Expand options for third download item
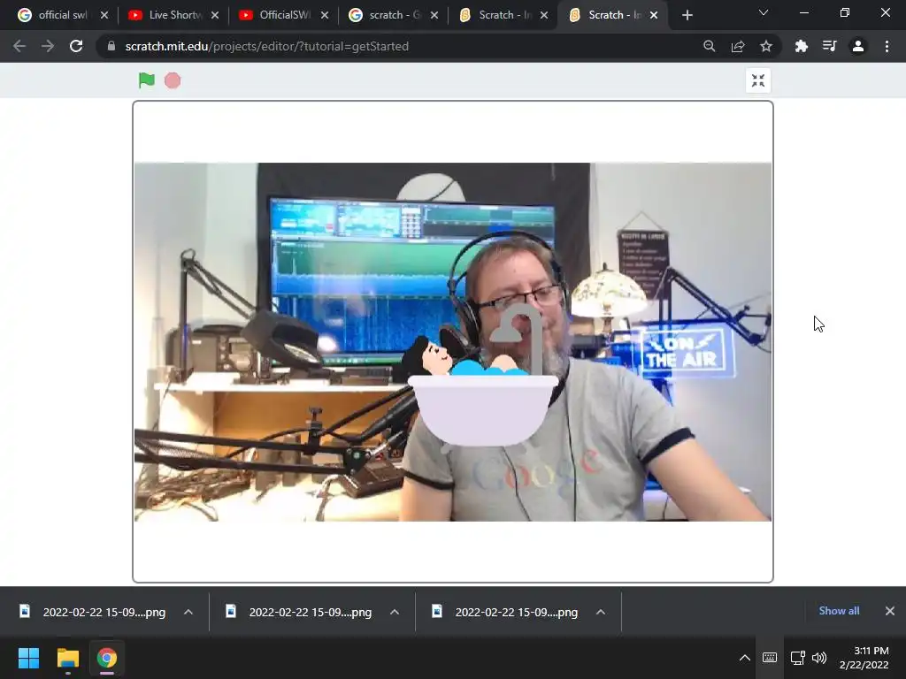Screen dimensions: 906x679 pyautogui.click(x=601, y=612)
